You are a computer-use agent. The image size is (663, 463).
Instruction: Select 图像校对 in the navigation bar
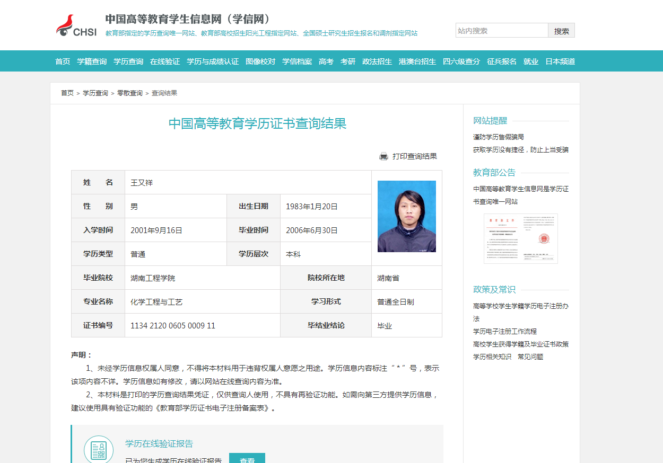tap(260, 61)
